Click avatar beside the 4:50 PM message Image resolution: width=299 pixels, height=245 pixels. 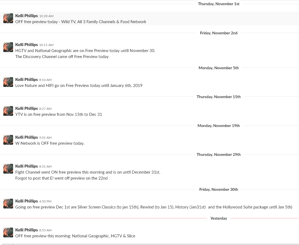[8, 204]
